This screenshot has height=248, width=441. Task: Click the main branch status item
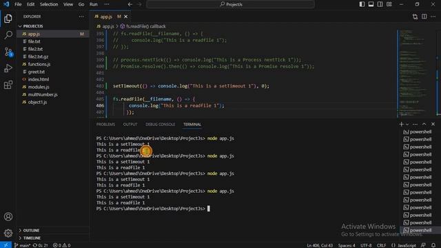(22, 245)
